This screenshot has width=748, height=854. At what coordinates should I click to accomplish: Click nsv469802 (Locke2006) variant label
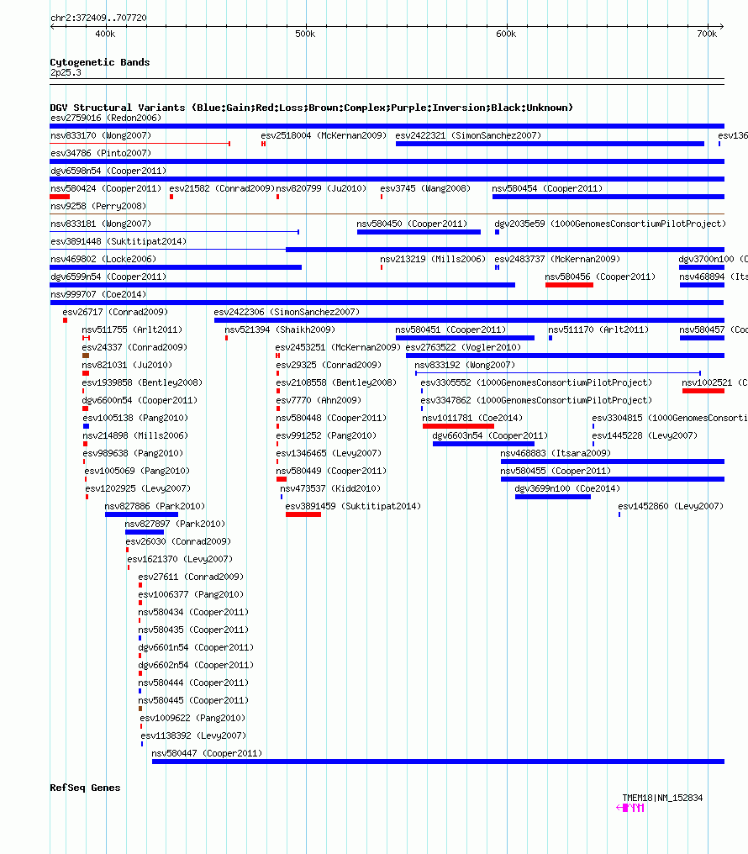point(103,259)
